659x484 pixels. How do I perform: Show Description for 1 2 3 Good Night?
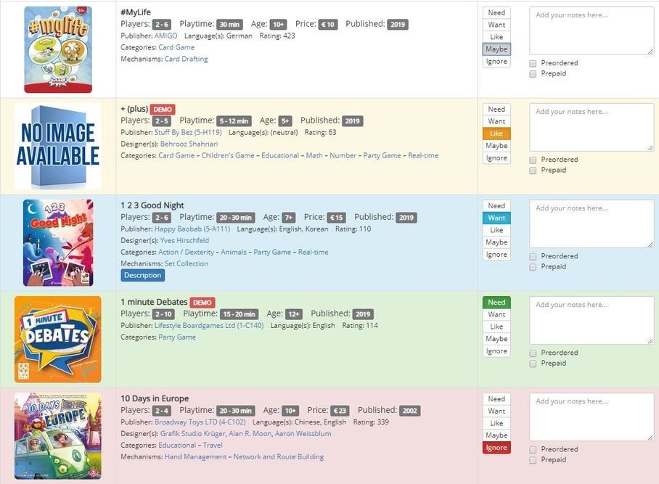point(142,276)
